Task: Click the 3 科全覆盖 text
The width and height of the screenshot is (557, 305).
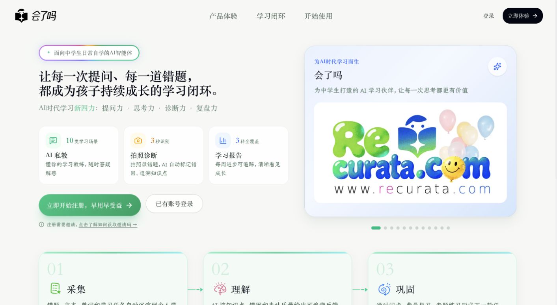Action: coord(247,141)
